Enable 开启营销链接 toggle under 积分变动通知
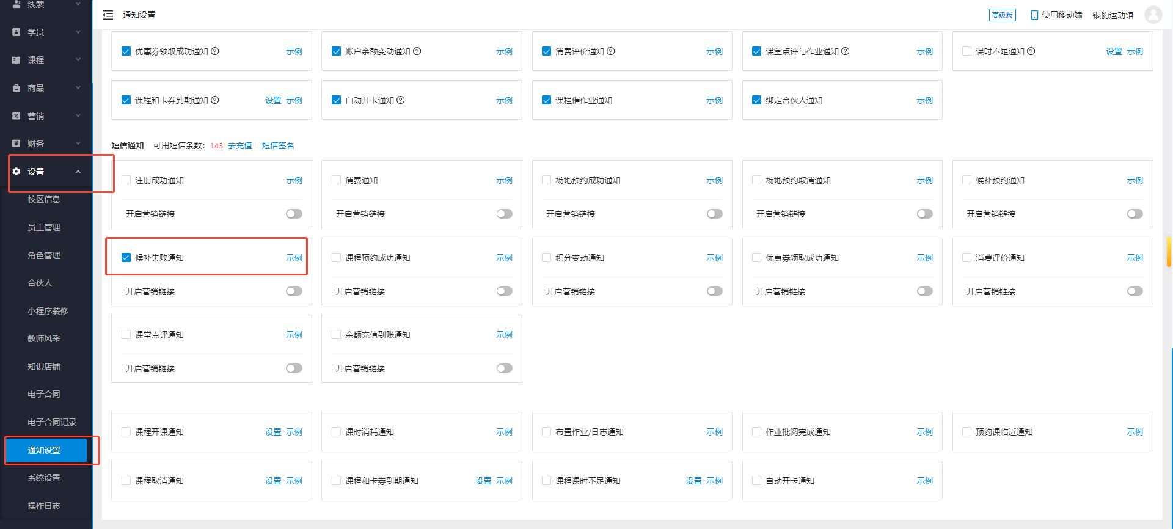Screen dimensions: 1173x529 pyautogui.click(x=715, y=291)
